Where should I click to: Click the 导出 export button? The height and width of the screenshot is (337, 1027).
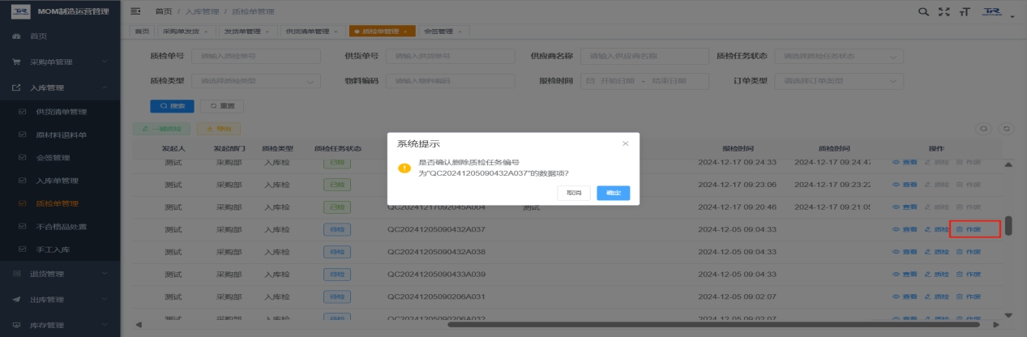pyautogui.click(x=218, y=128)
